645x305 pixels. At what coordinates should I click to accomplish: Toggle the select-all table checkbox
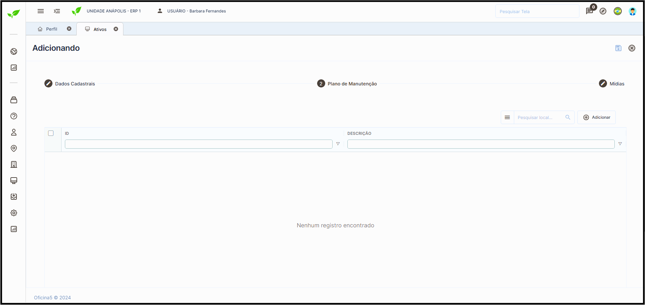51,133
